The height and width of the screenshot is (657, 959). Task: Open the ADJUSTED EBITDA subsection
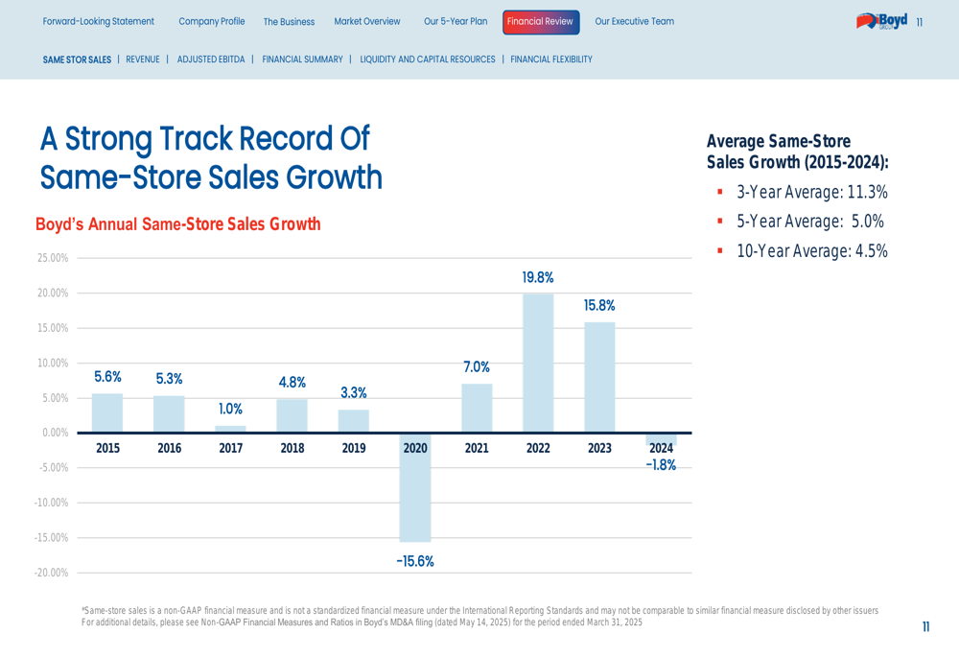tap(211, 59)
